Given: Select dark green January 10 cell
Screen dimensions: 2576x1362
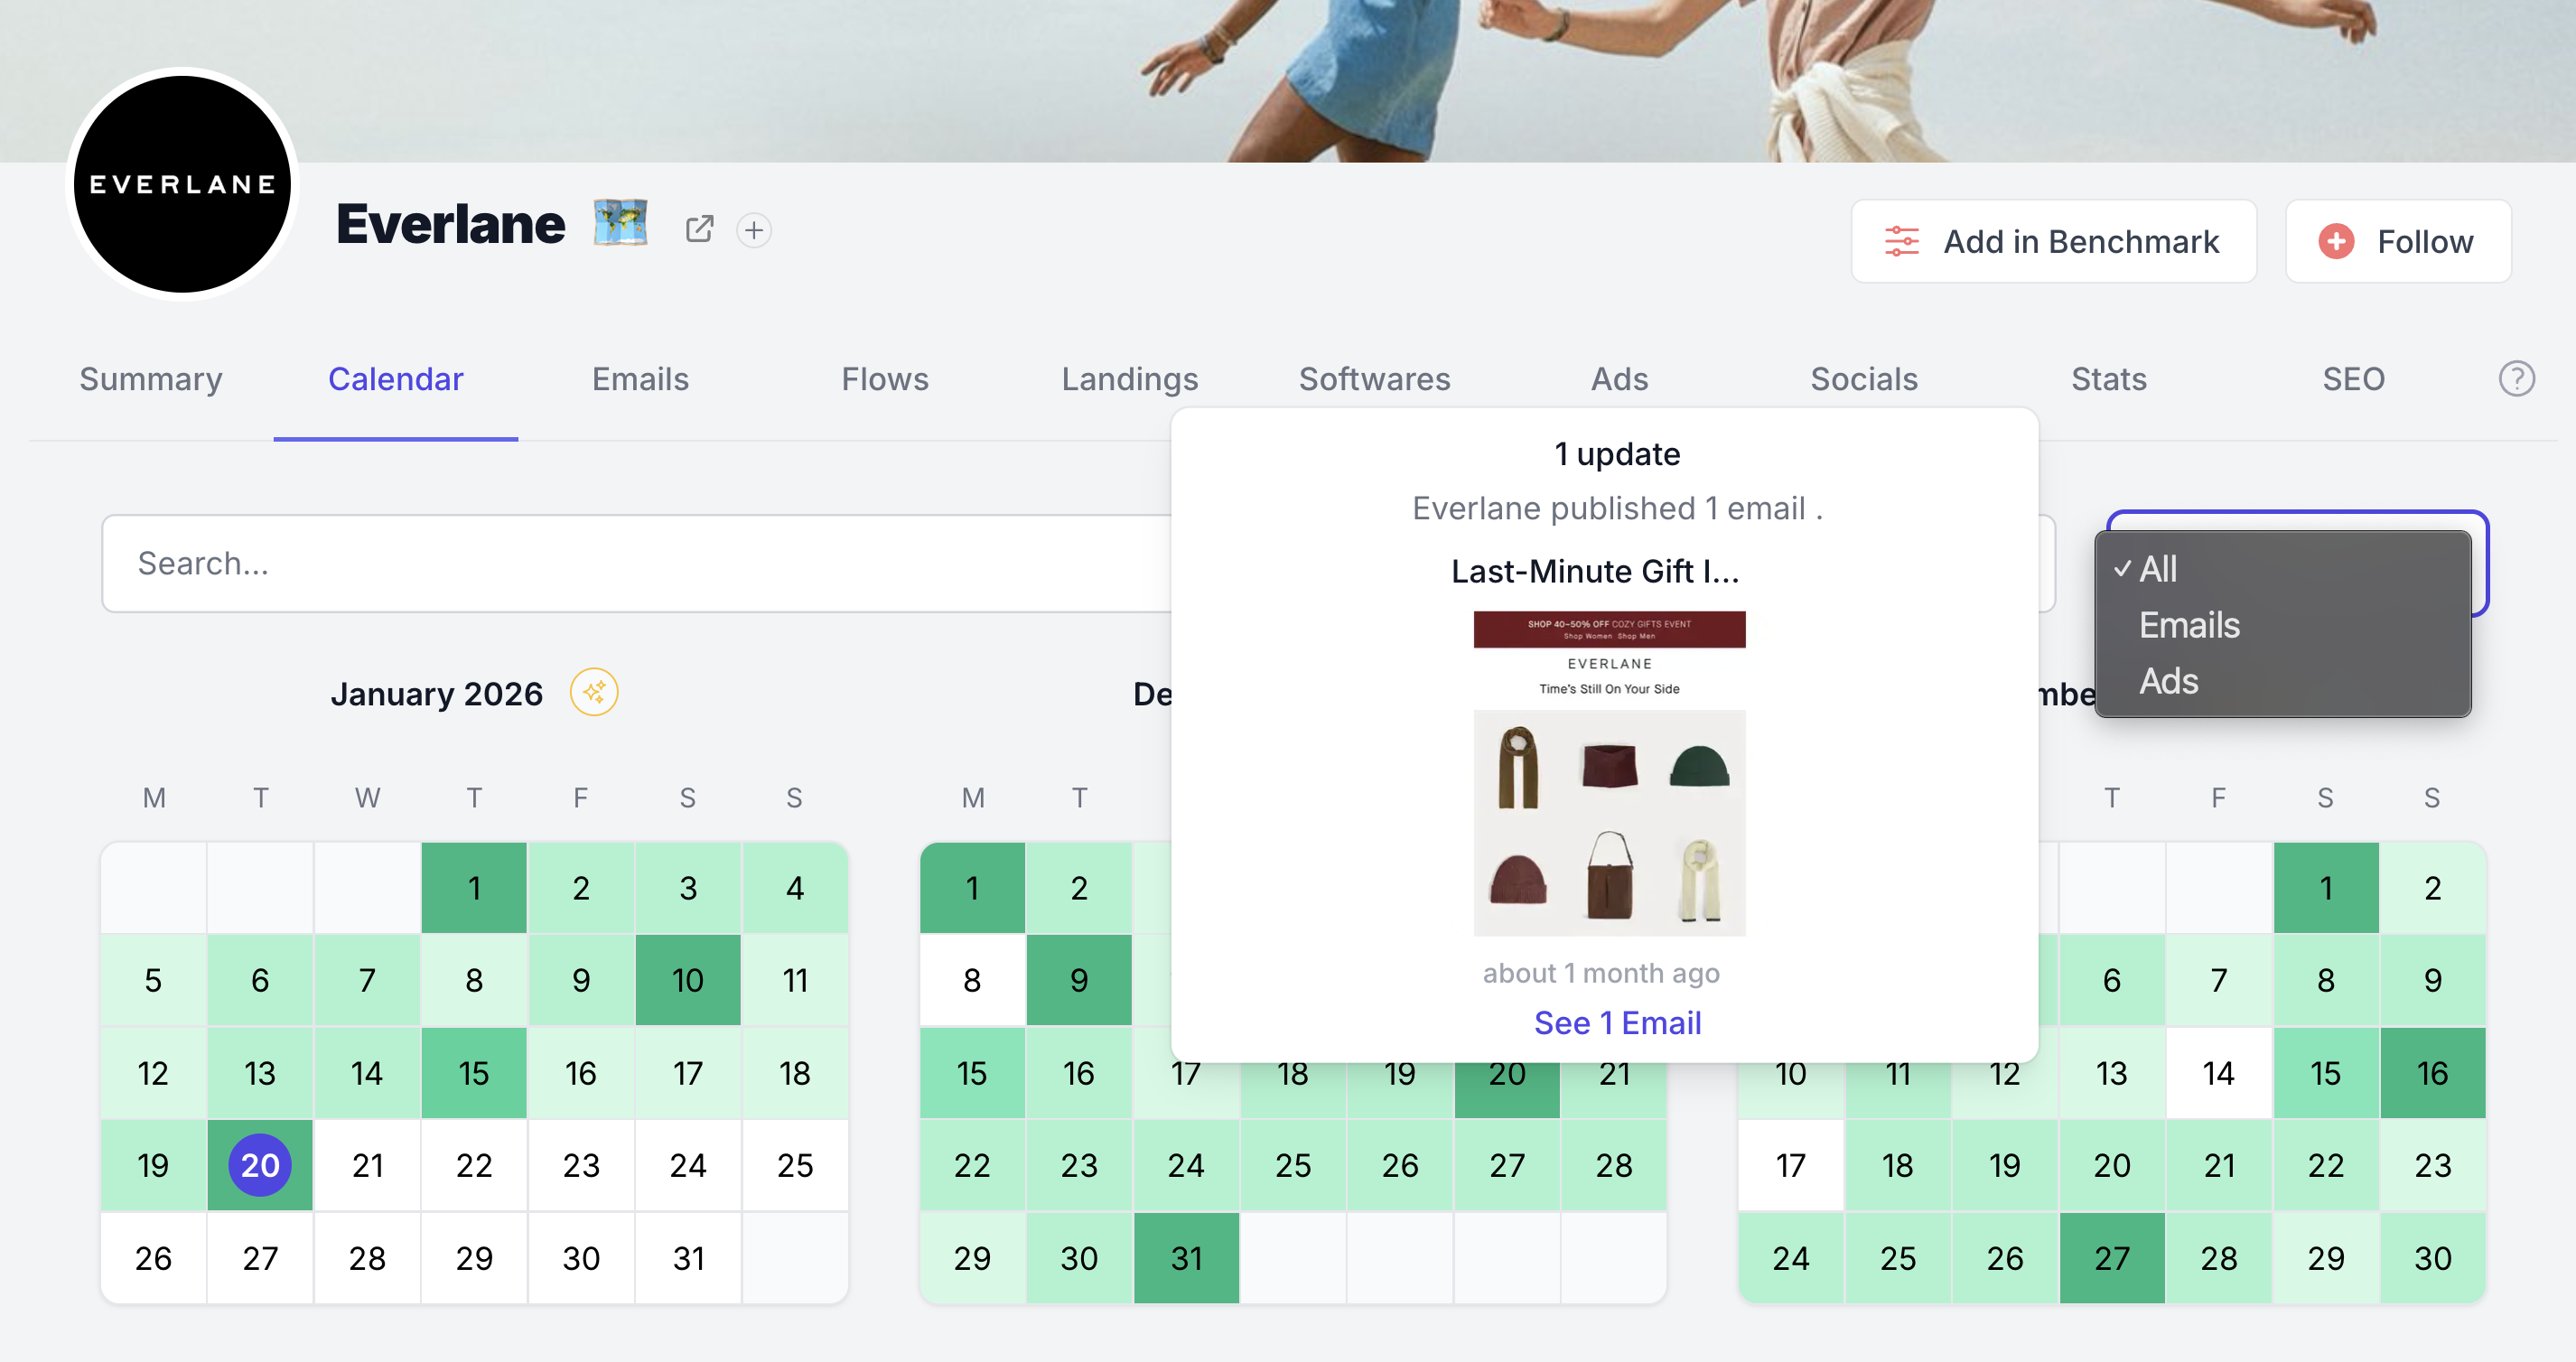Looking at the screenshot, I should pyautogui.click(x=687, y=980).
